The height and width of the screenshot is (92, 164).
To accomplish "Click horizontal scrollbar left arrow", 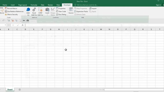I will click(103, 90).
